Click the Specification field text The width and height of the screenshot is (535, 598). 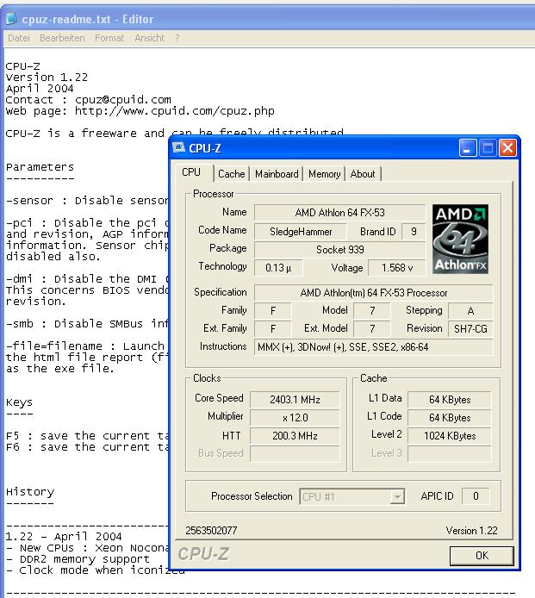(373, 292)
